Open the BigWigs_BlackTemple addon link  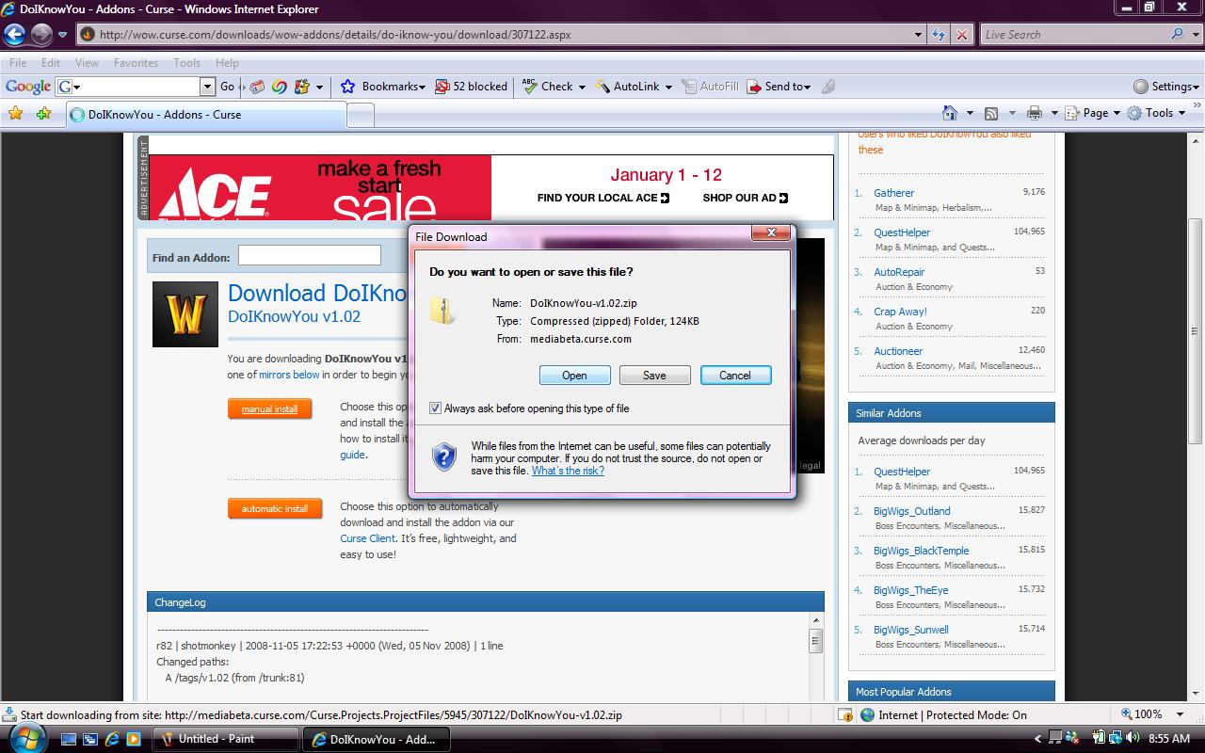[x=921, y=551]
